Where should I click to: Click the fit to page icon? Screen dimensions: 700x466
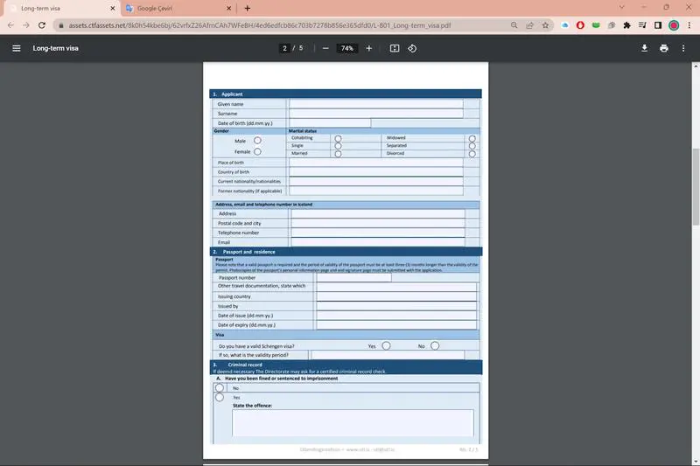click(395, 48)
